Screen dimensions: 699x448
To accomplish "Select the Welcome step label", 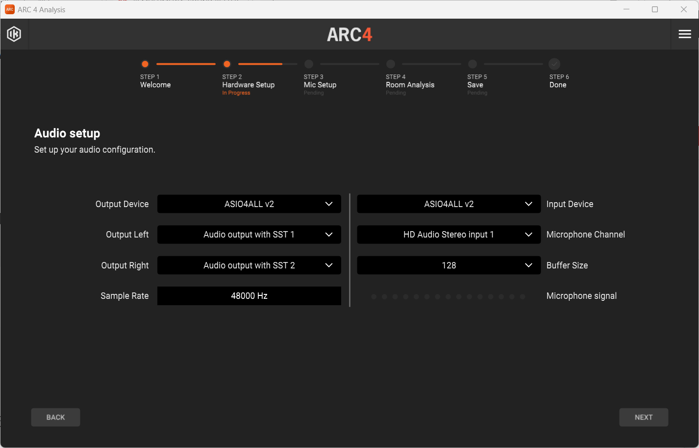I will pyautogui.click(x=155, y=85).
